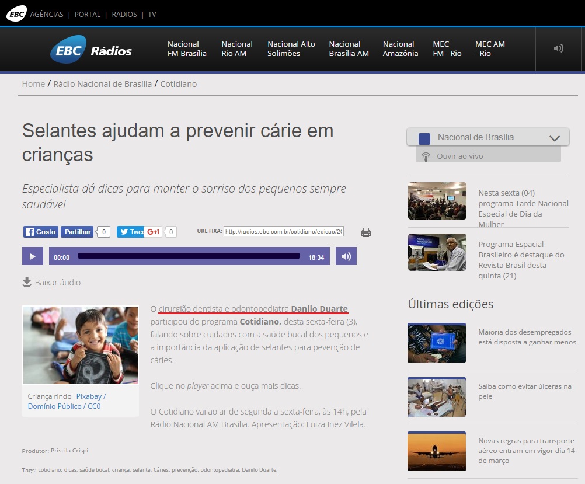585x484 pixels.
Task: Open the Nacional FM Brasília menu item
Action: click(187, 48)
